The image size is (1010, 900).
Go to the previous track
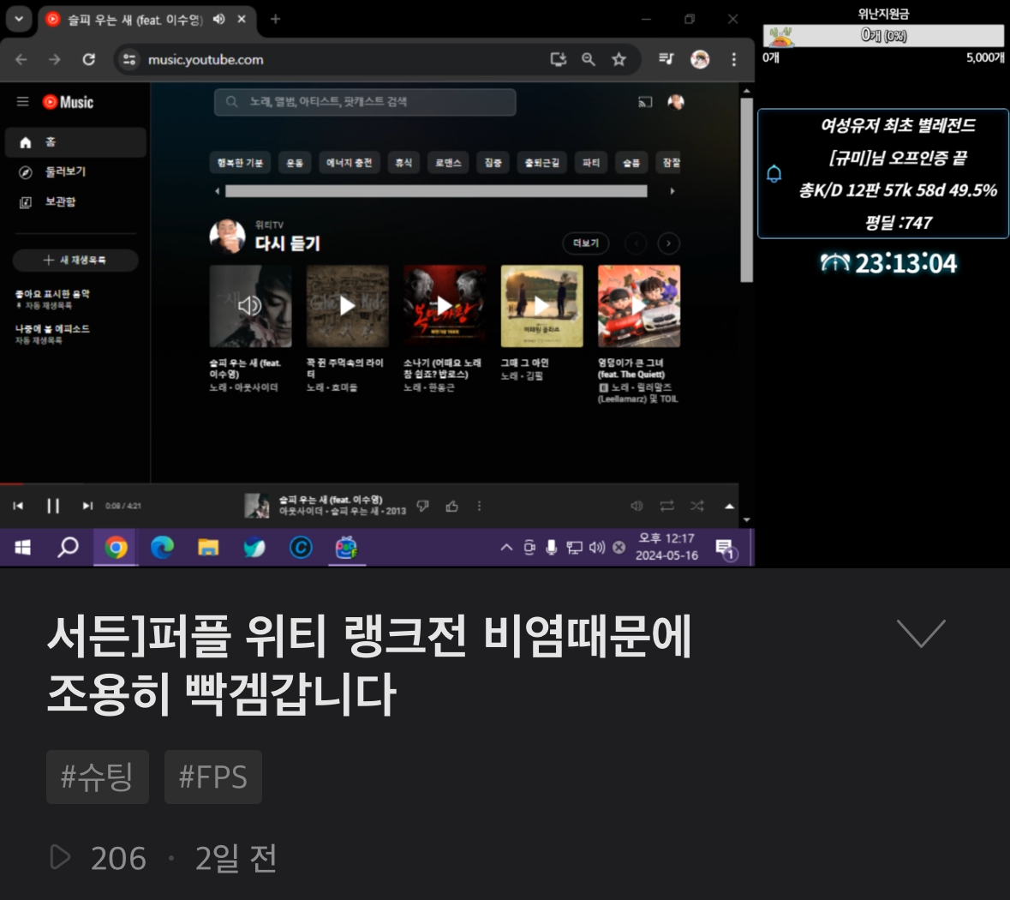18,506
